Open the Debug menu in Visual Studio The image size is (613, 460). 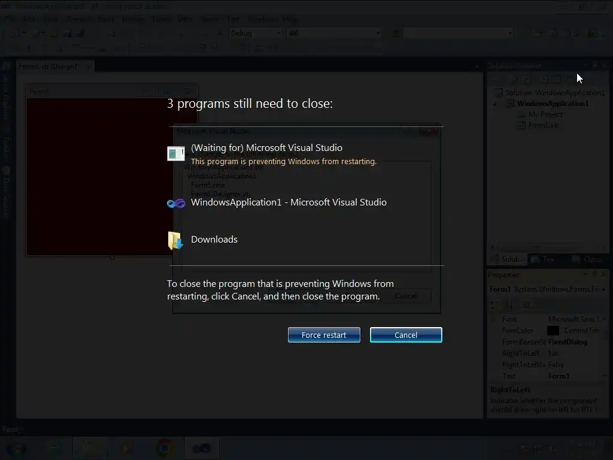133,19
